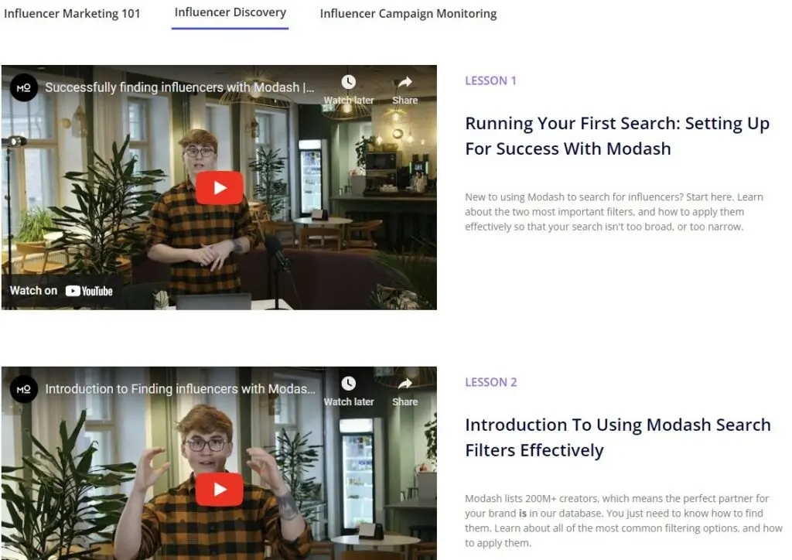This screenshot has height=560, width=792.
Task: Click the Lesson 1 description paragraph
Action: pyautogui.click(x=614, y=212)
